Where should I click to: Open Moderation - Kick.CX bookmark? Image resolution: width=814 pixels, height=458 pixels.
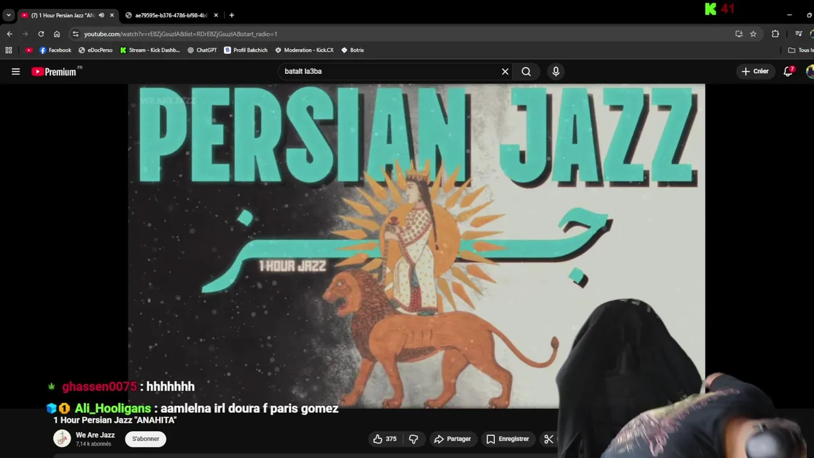coord(304,50)
